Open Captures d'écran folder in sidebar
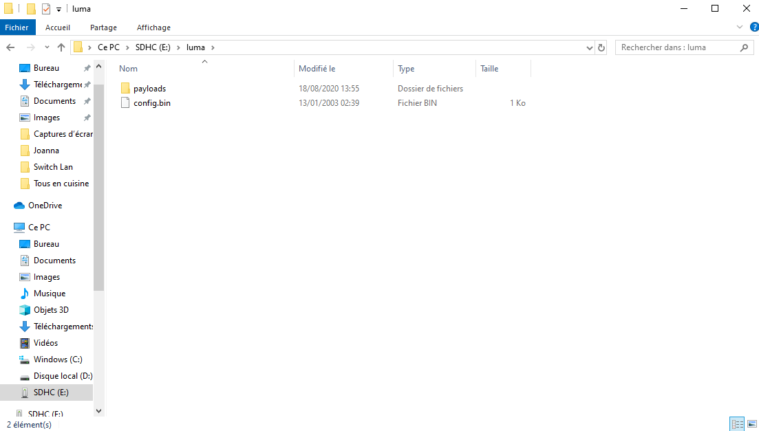The image size is (759, 431). [x=63, y=134]
